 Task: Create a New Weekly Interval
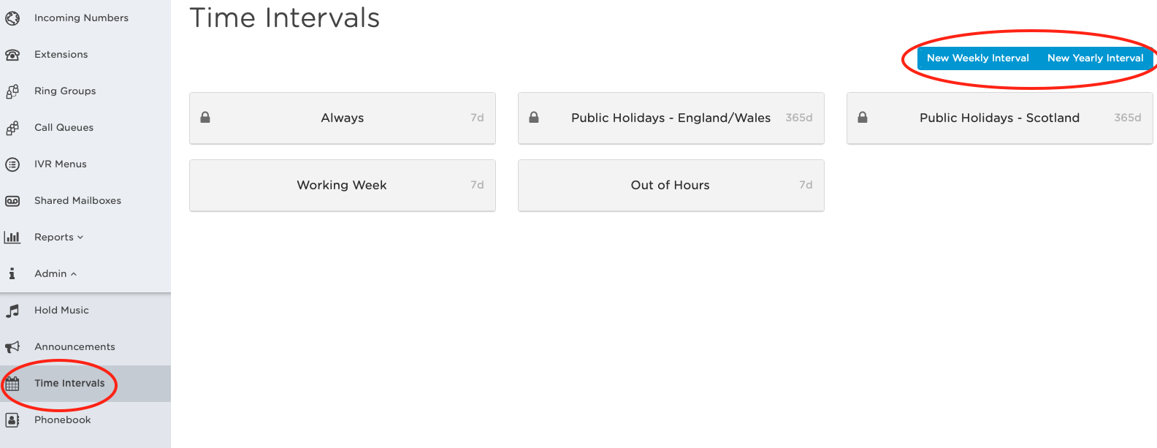pyautogui.click(x=977, y=58)
